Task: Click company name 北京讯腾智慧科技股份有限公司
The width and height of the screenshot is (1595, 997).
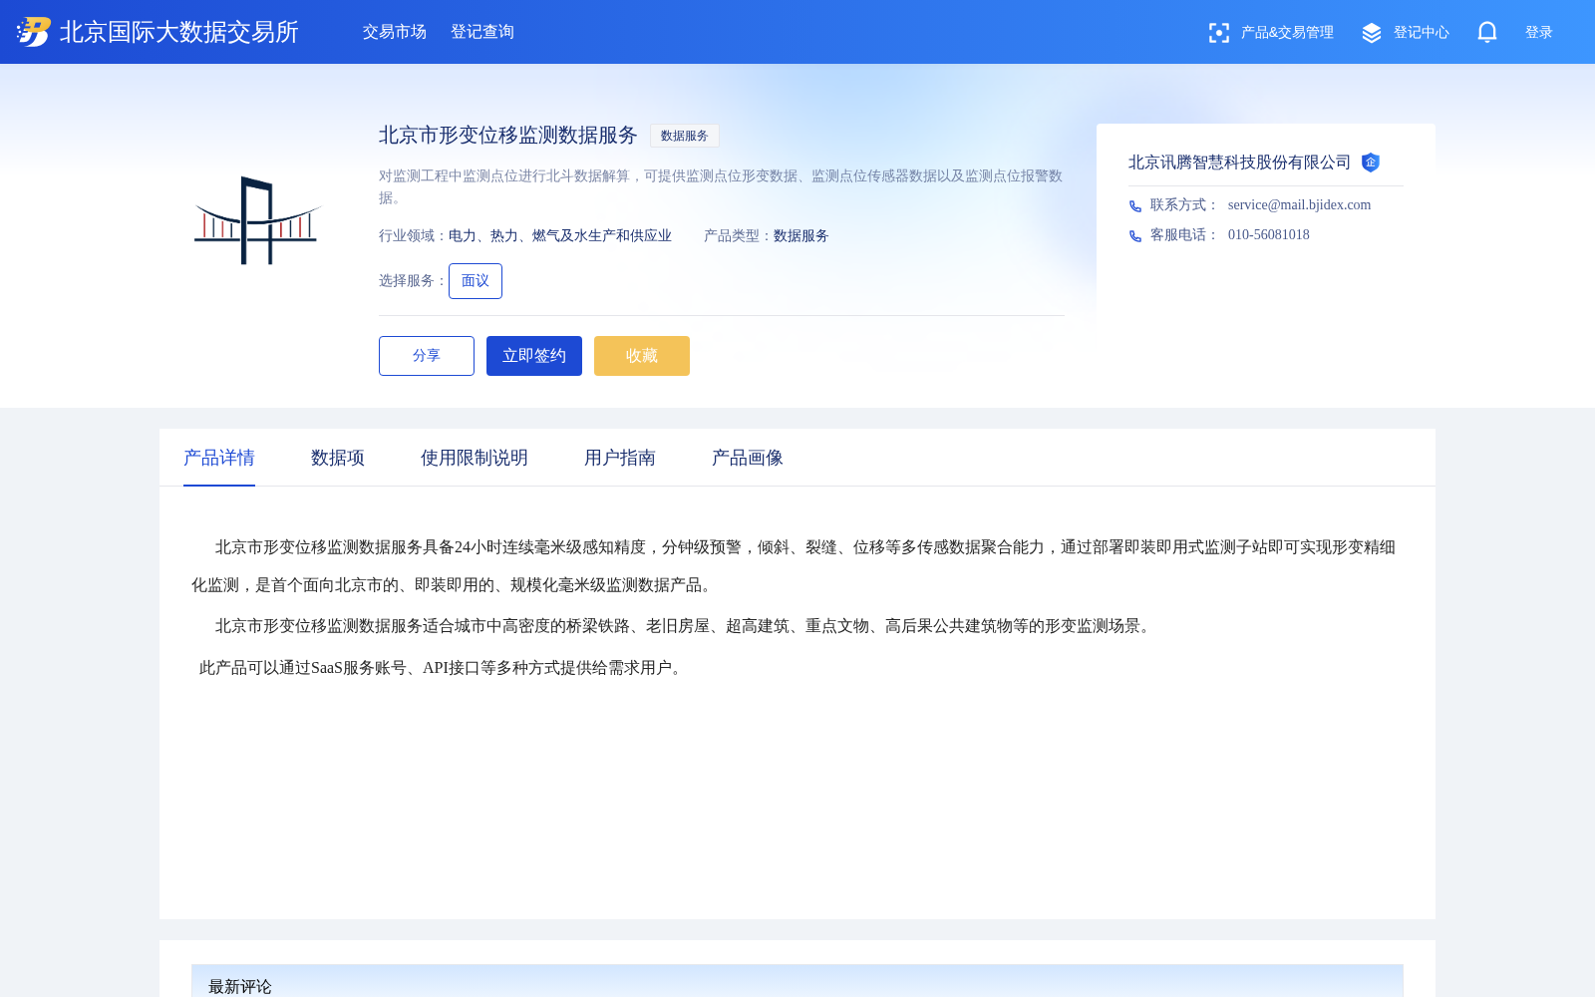Action: (x=1239, y=163)
